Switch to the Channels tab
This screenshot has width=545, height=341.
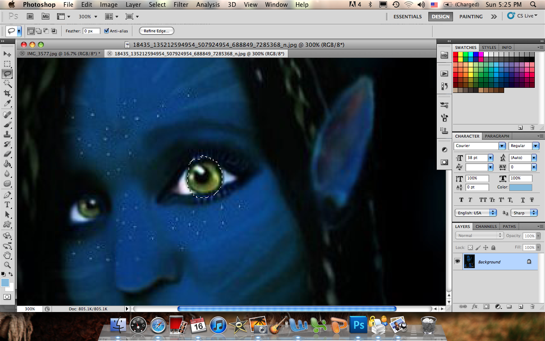(486, 226)
